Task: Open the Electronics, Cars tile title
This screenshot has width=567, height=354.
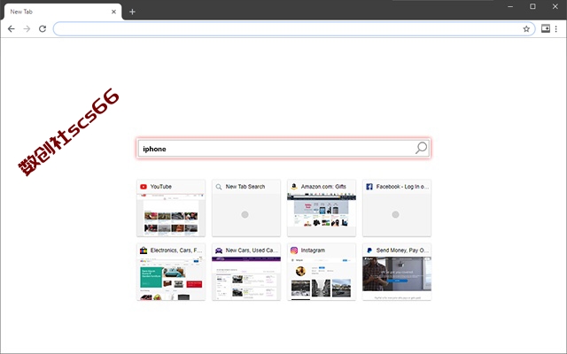Action: (176, 250)
